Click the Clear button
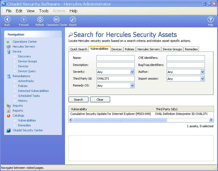The image size is (218, 171). [100, 99]
